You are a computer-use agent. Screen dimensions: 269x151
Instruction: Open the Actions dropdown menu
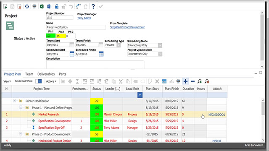coord(51,81)
